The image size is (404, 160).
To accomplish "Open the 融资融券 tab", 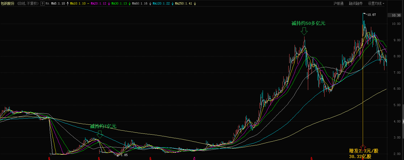I will pyautogui.click(x=356, y=4).
